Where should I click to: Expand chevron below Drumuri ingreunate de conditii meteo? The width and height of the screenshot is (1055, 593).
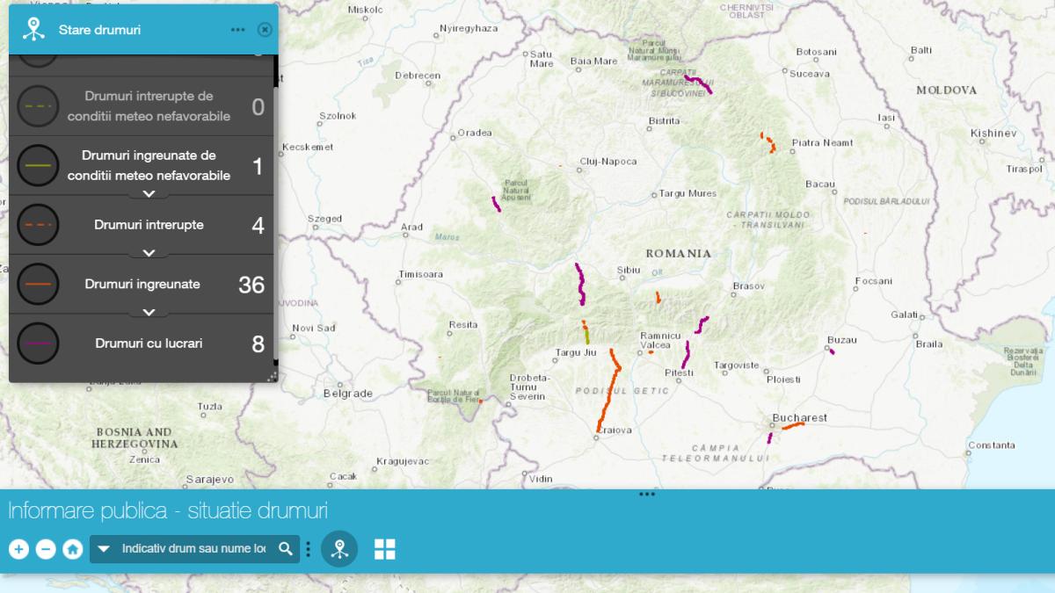click(149, 193)
